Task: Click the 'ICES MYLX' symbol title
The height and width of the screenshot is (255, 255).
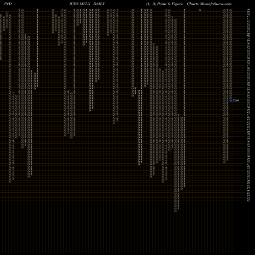Action: (x=80, y=4)
